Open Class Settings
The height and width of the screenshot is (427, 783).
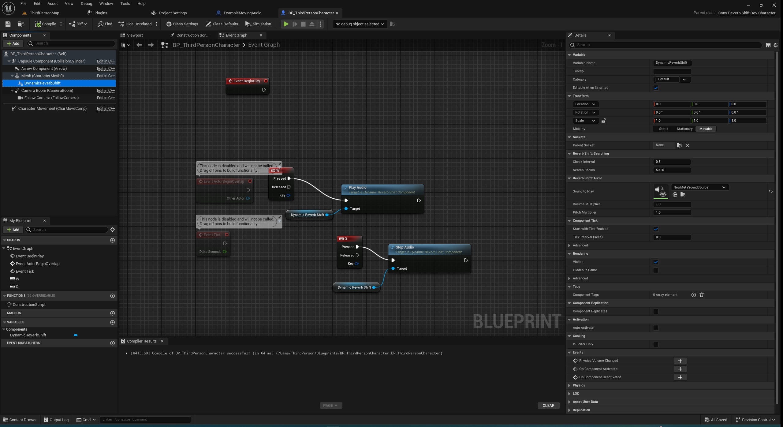(x=182, y=24)
